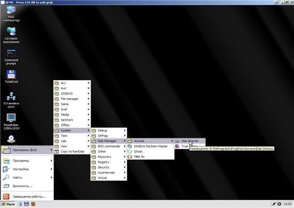
Task: Open the ERD commander submenu
Action: coord(109,146)
